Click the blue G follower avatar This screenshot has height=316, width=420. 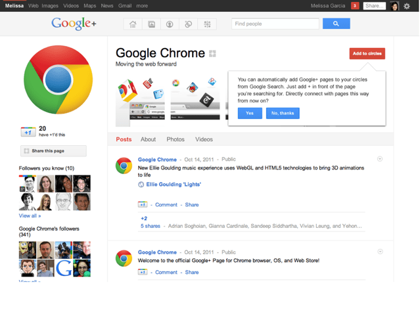[64, 268]
